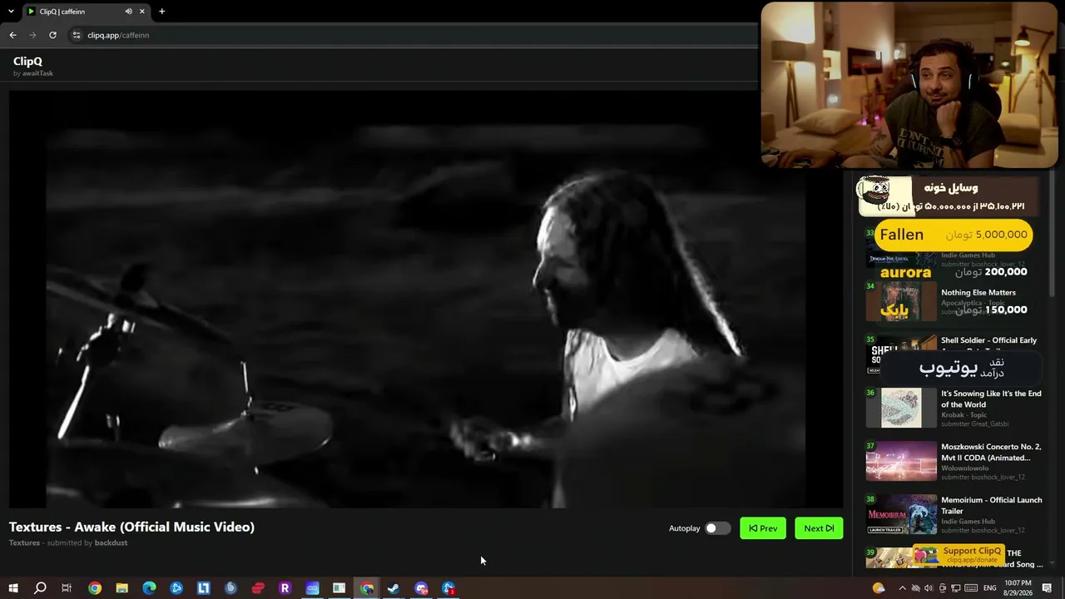Image resolution: width=1065 pixels, height=599 pixels.
Task: Visit the awaitTask author link
Action: (37, 73)
